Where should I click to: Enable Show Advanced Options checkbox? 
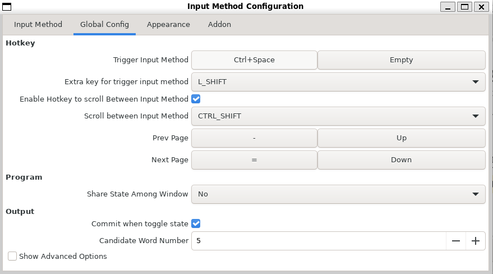point(12,256)
